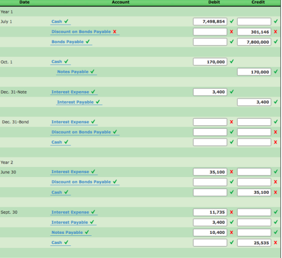
Task: Open Dec. 31-Bond Interest Expense dropdown
Action: 74,122
